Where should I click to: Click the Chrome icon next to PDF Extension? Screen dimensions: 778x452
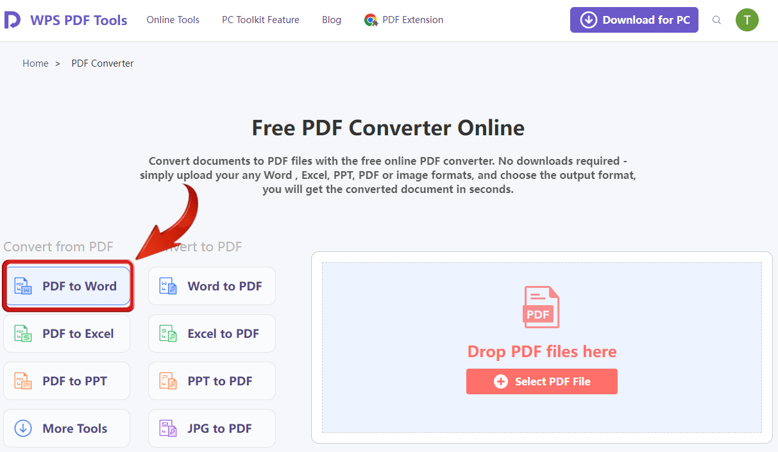click(x=371, y=20)
